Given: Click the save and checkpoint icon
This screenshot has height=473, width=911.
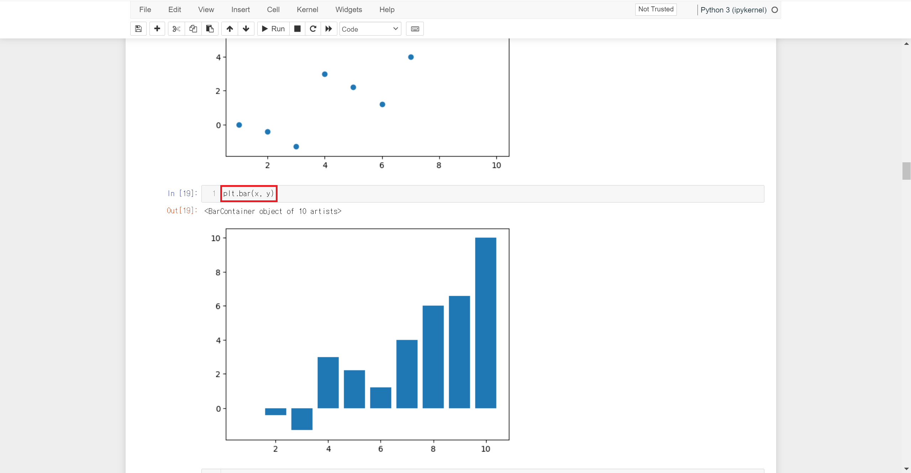Looking at the screenshot, I should pos(138,29).
